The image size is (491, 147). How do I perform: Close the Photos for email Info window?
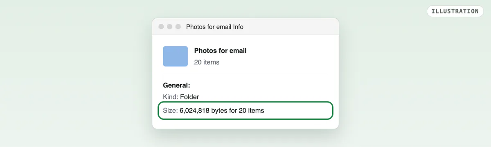pyautogui.click(x=161, y=27)
